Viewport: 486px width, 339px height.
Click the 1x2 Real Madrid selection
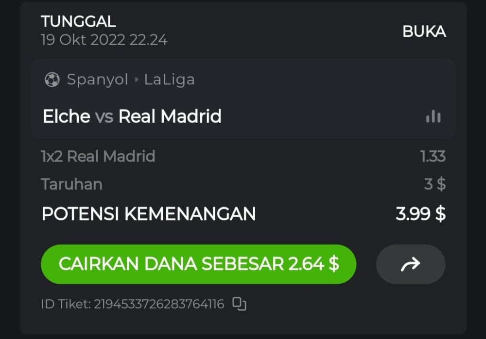tap(98, 156)
